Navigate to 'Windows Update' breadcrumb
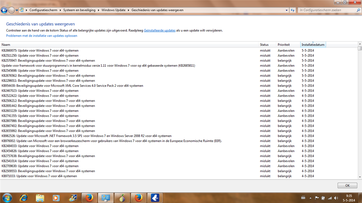 [113, 10]
